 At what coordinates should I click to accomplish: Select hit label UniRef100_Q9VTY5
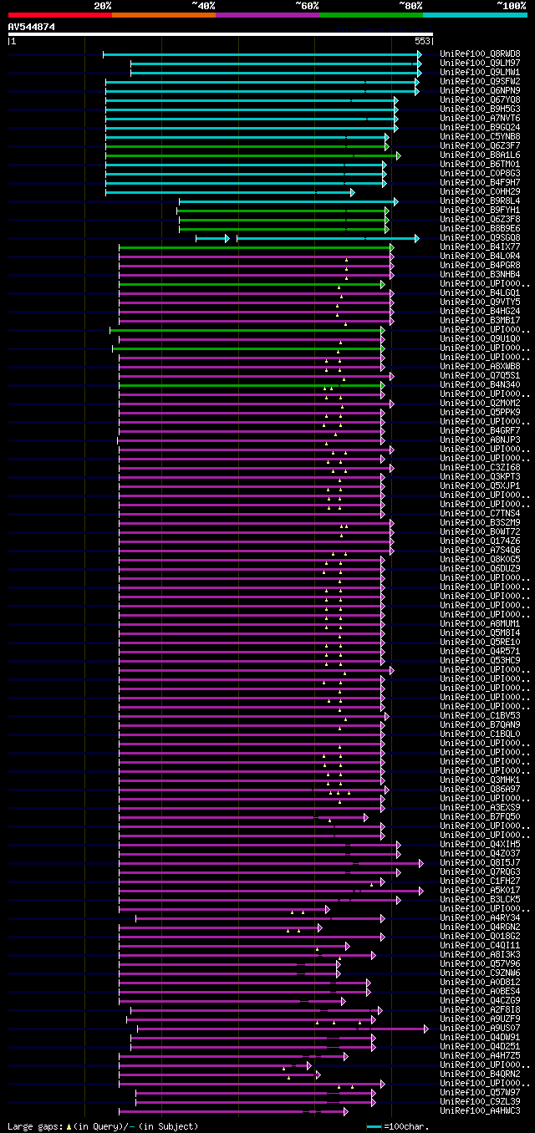[480, 302]
